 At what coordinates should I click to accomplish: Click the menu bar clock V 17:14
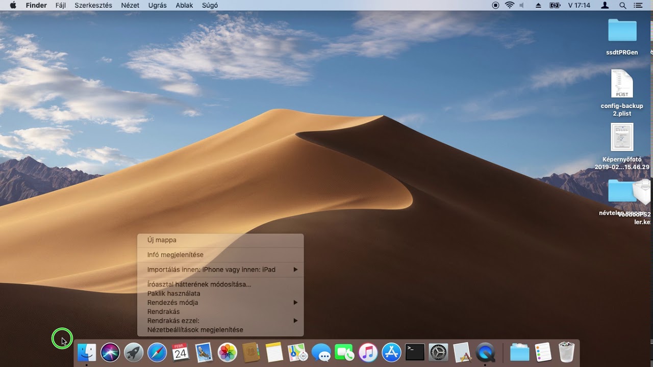click(579, 5)
